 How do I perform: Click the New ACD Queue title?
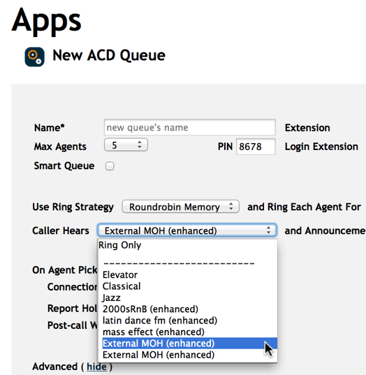pos(109,55)
